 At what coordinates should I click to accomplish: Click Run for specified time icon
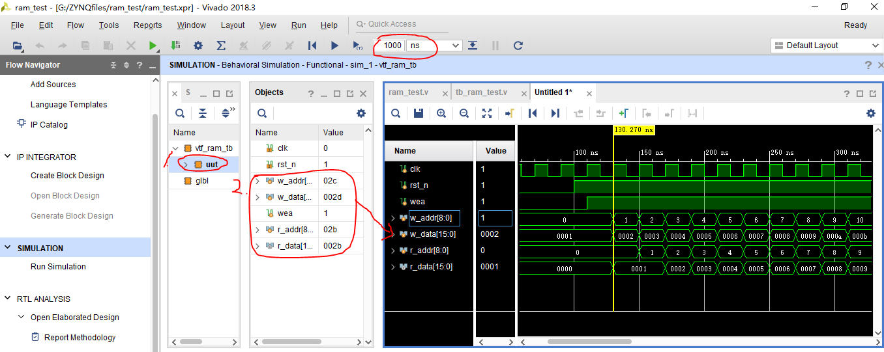[357, 46]
